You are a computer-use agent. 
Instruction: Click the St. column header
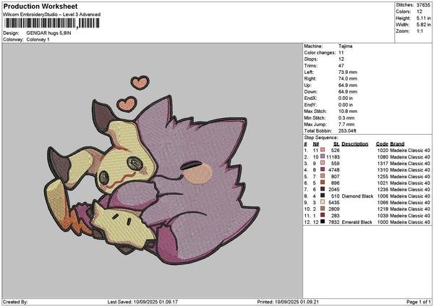click(336, 144)
